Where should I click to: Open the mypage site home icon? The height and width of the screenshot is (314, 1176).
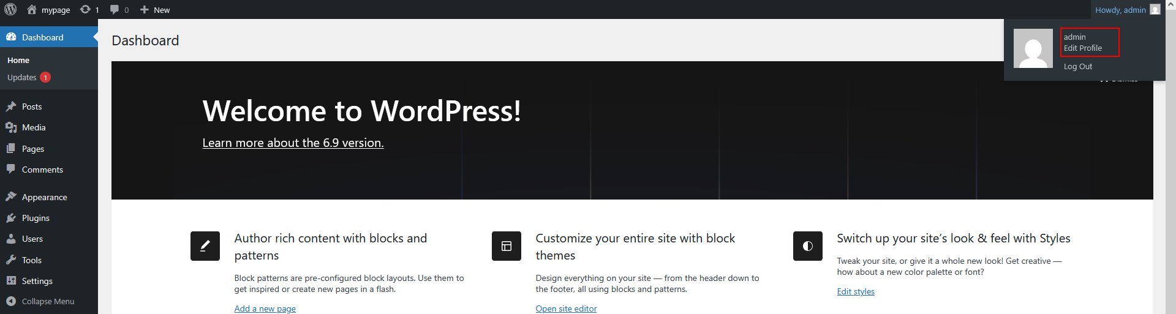pos(32,10)
